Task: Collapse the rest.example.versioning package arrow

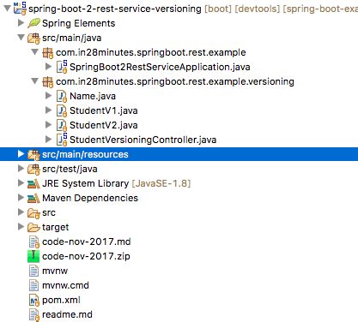Action: 34,80
